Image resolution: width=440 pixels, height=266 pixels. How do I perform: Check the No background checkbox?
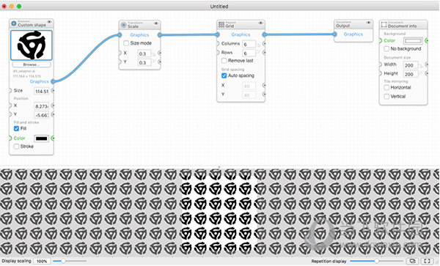click(x=386, y=49)
